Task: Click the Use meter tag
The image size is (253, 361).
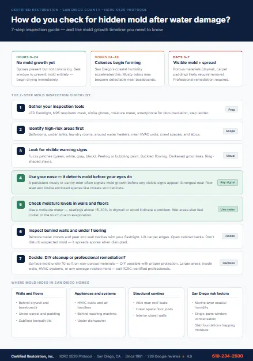Action: [228, 209]
